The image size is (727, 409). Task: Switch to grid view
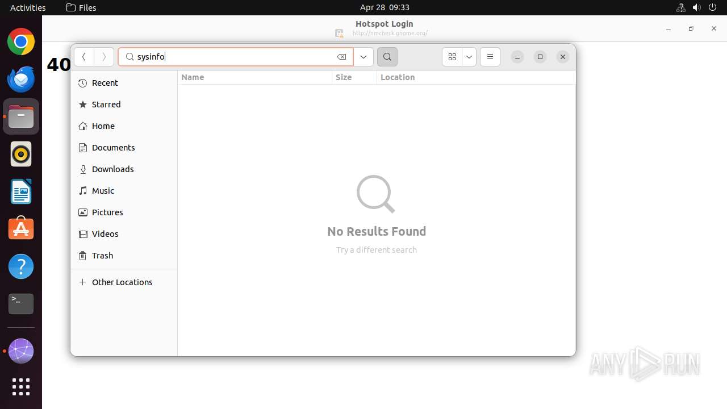(x=452, y=57)
